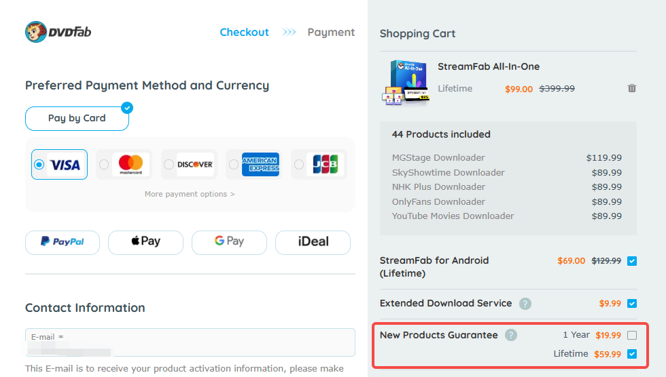The image size is (666, 377).
Task: Expand More payment options
Action: click(x=190, y=194)
